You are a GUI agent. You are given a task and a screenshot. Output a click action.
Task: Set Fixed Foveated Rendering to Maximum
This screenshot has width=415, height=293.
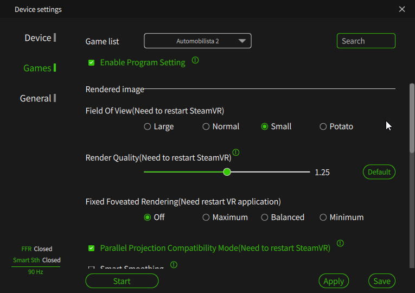tap(206, 217)
